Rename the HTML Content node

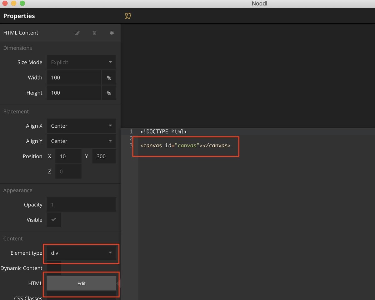click(77, 33)
